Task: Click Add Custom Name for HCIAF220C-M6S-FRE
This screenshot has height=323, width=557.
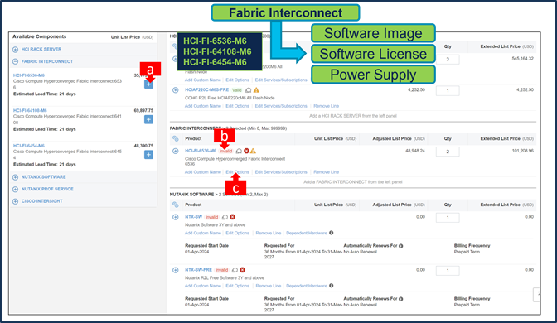Action: (x=203, y=106)
